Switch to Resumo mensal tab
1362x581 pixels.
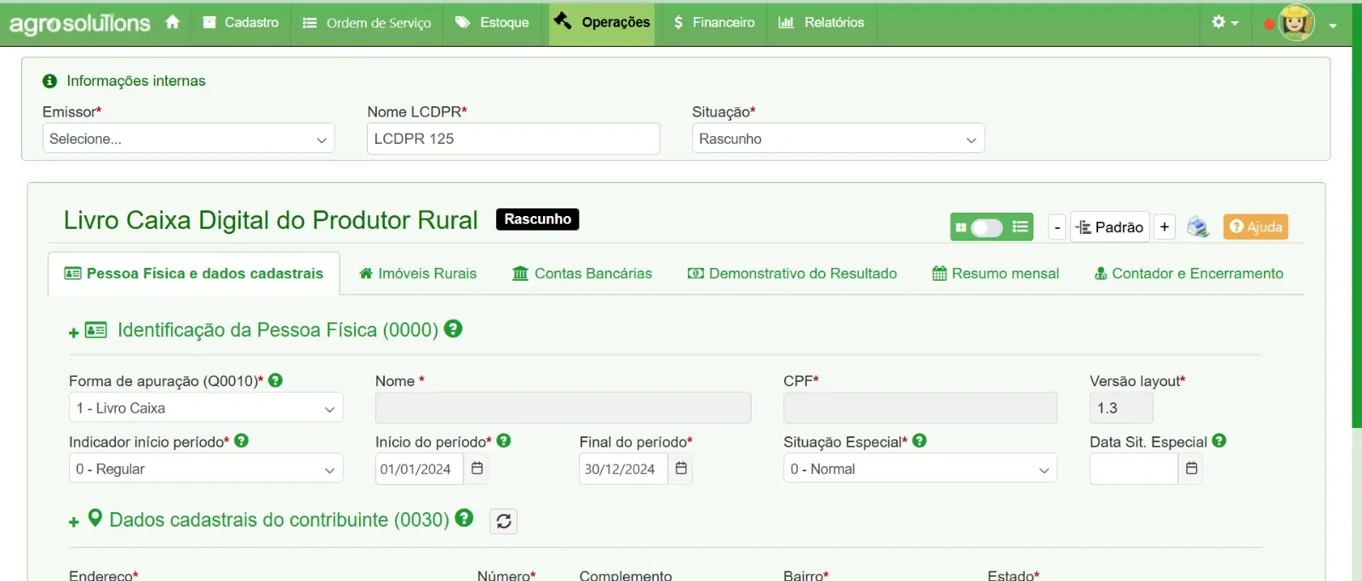[x=996, y=274]
